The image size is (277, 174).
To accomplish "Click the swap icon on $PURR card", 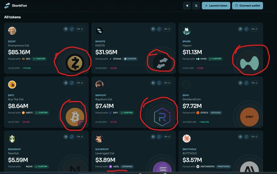I will [x=246, y=29].
